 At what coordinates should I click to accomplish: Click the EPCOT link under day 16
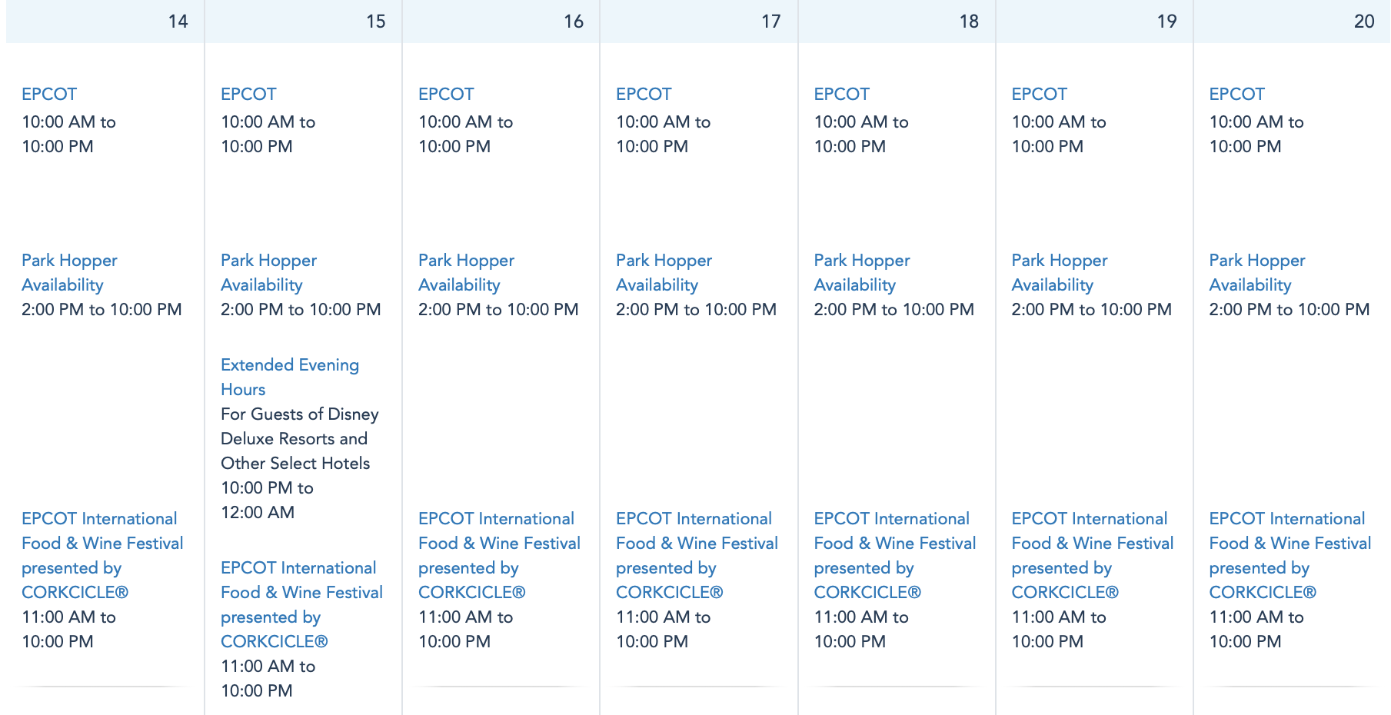pyautogui.click(x=446, y=95)
